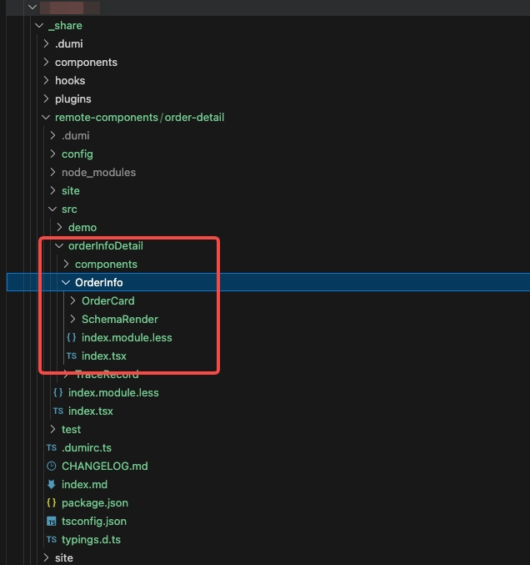The image size is (530, 565).
Task: Click the yellow braces icon beside package.json
Action: click(x=52, y=502)
